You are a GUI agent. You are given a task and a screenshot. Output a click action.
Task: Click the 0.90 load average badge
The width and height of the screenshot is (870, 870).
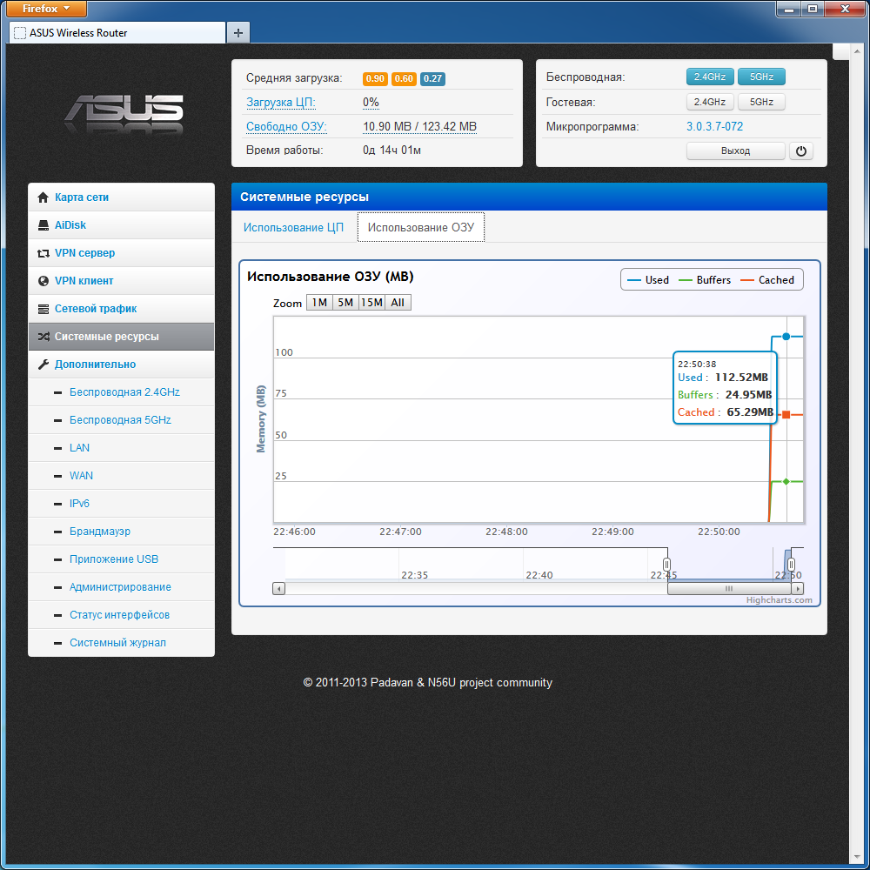pos(375,79)
